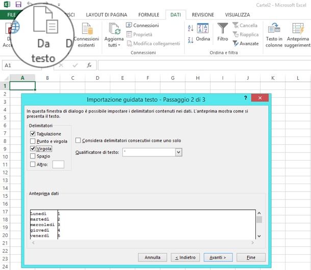The width and height of the screenshot is (311, 270).
Task: Open the Qualificatore di testo dropdown
Action: pos(178,152)
